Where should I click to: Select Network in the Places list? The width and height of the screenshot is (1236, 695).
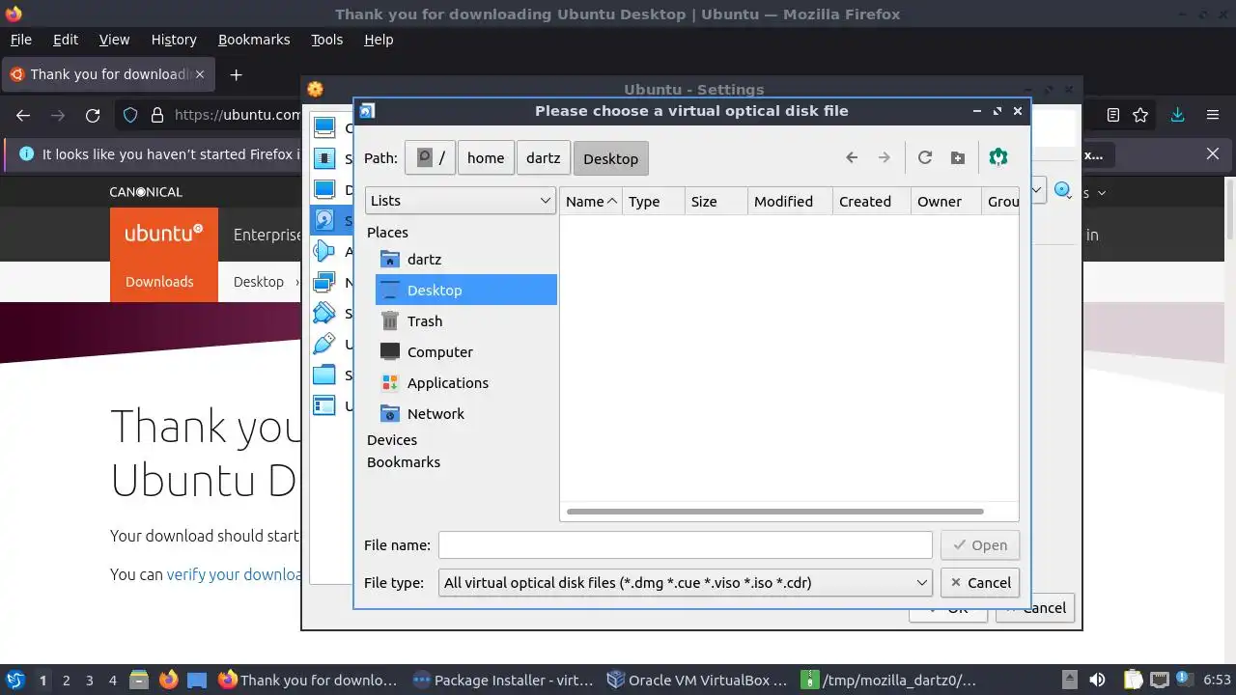click(x=466, y=413)
